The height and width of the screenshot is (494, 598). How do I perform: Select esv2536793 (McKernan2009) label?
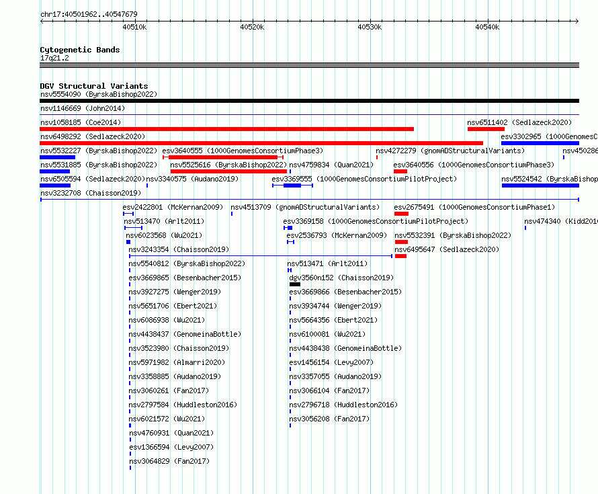click(x=337, y=235)
